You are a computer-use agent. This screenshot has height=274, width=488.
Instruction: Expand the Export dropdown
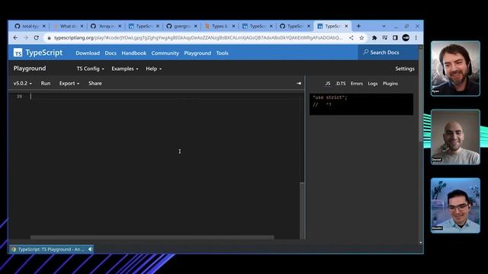pyautogui.click(x=69, y=83)
